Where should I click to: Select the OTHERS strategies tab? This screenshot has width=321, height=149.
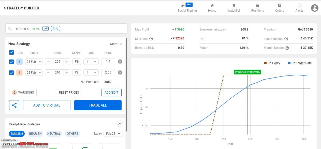72,134
